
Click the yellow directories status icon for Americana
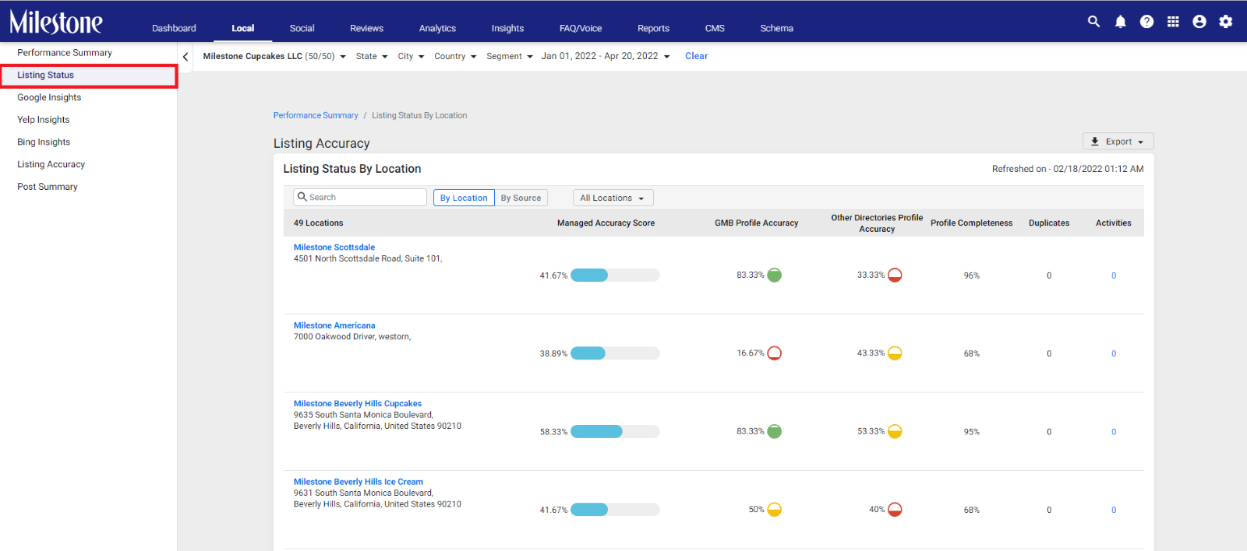click(895, 353)
